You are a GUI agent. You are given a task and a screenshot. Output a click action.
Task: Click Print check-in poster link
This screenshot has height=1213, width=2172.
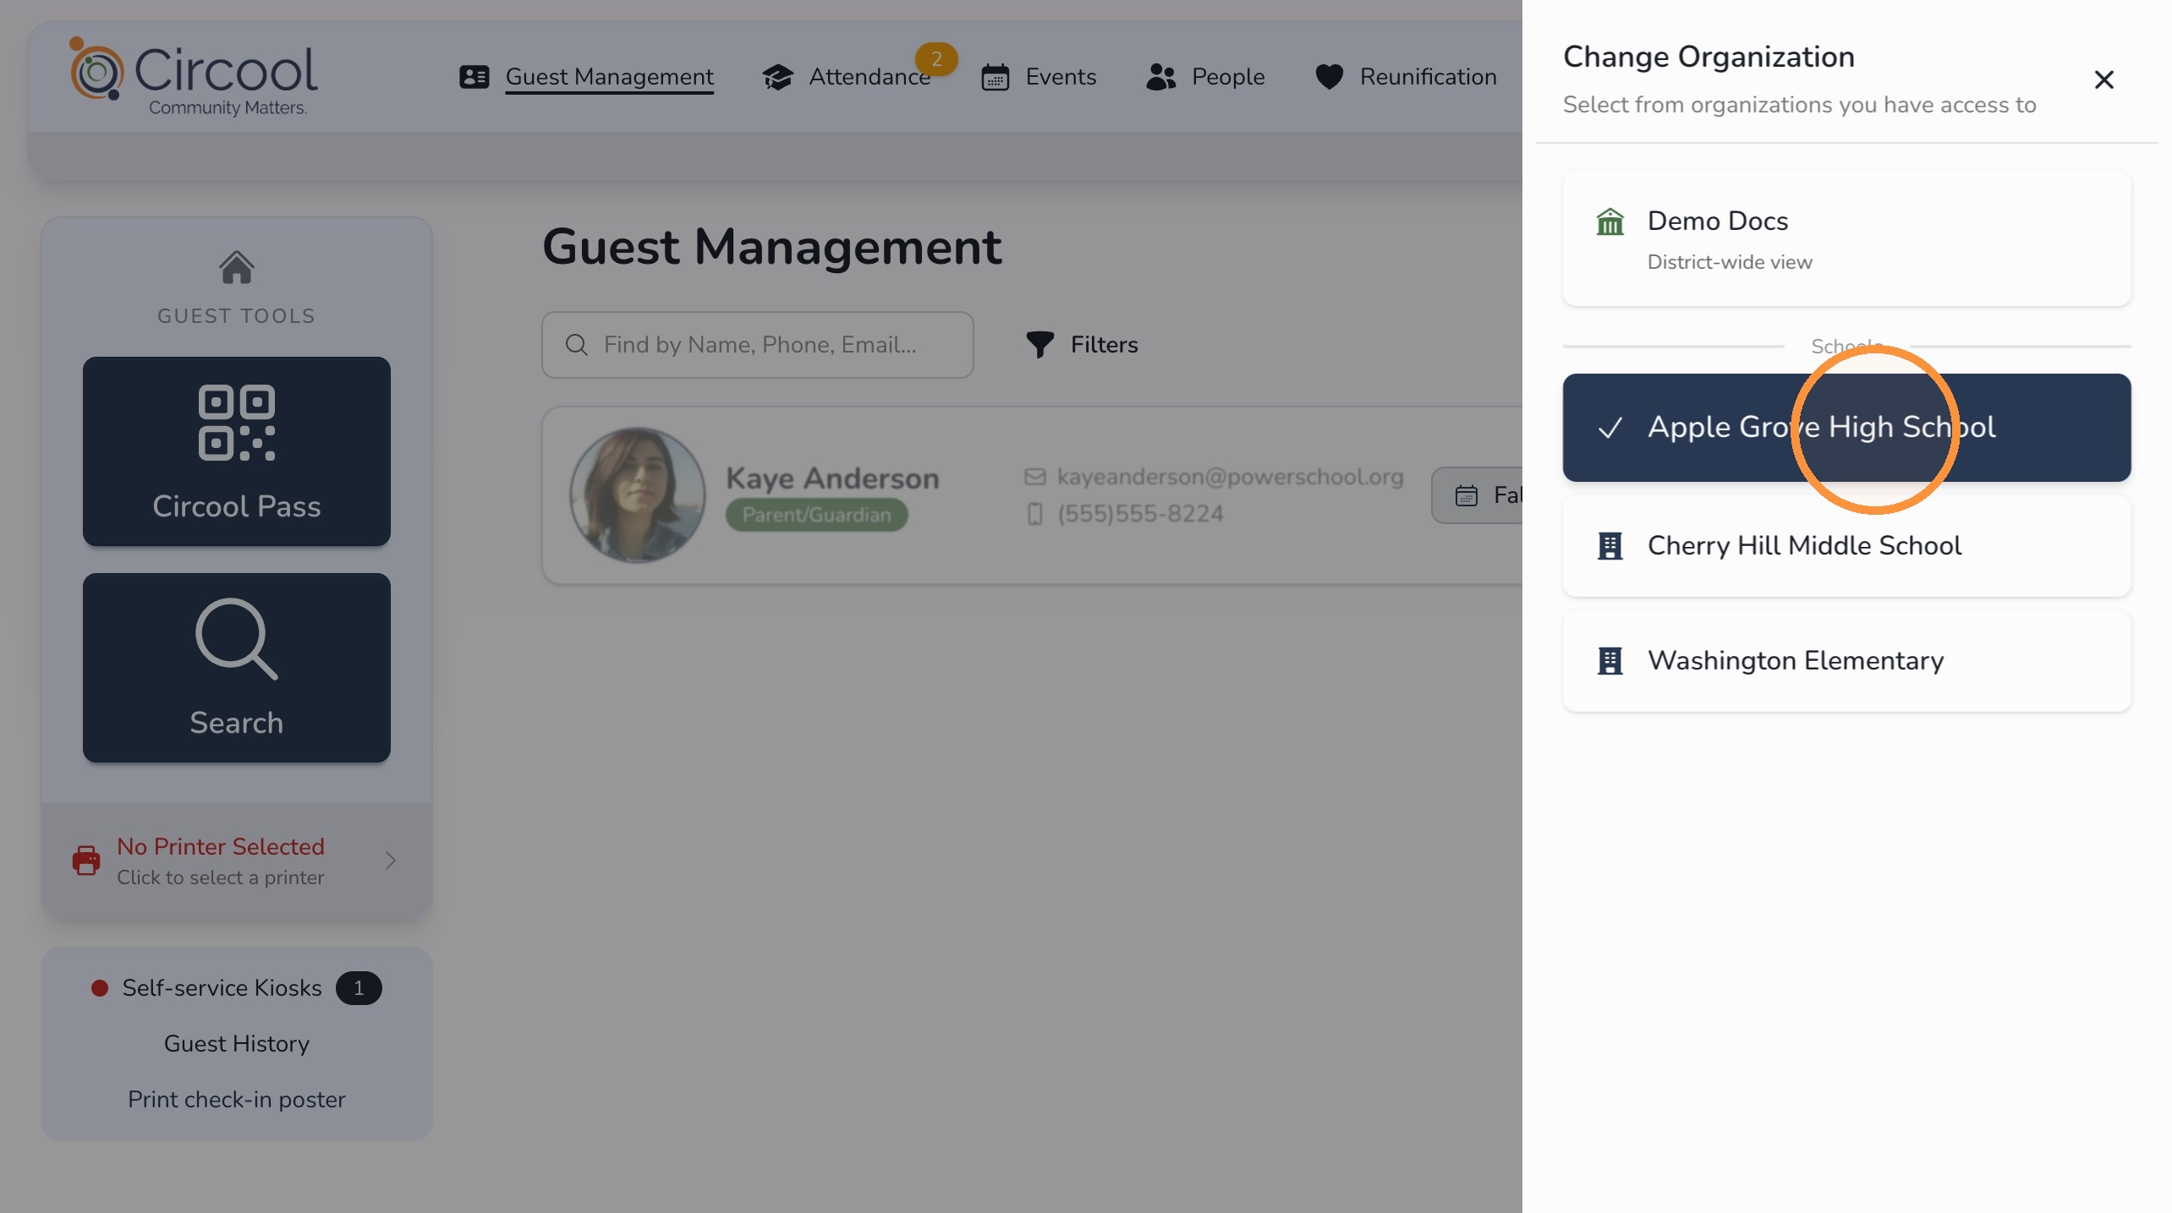pyautogui.click(x=237, y=1100)
